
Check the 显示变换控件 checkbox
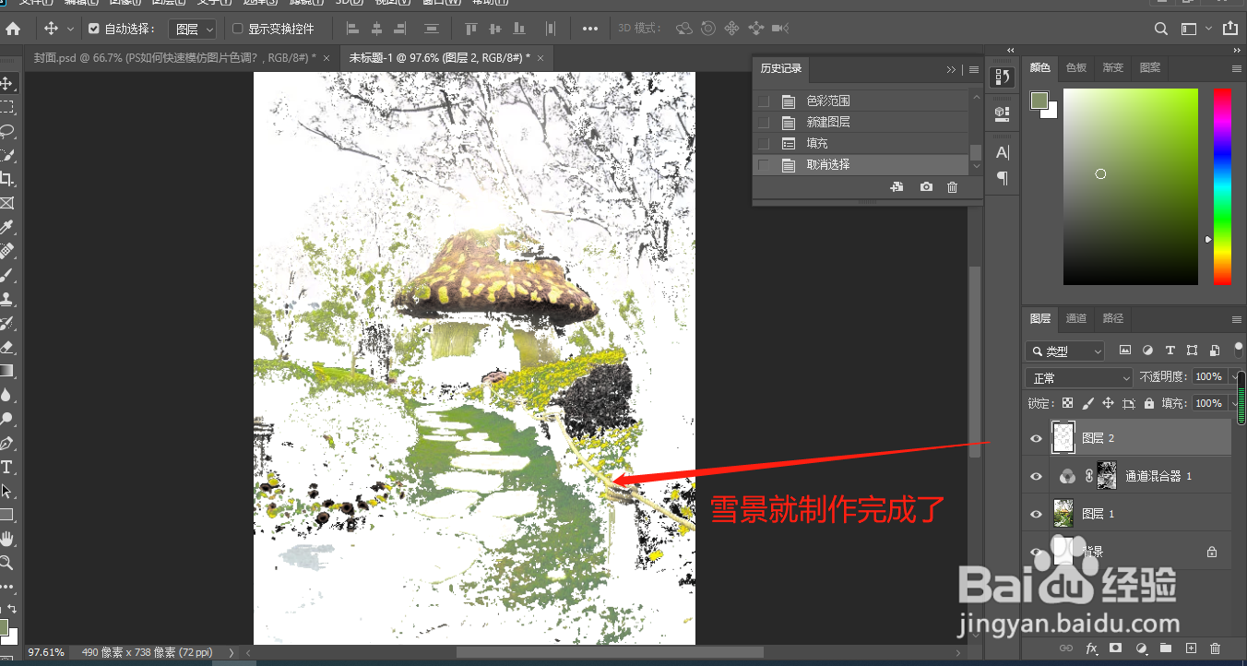coord(238,29)
